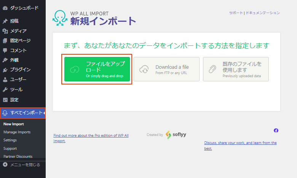Click the 固定ページ pages icon
Viewport: 297px width, 178px height.
(x=5, y=40)
